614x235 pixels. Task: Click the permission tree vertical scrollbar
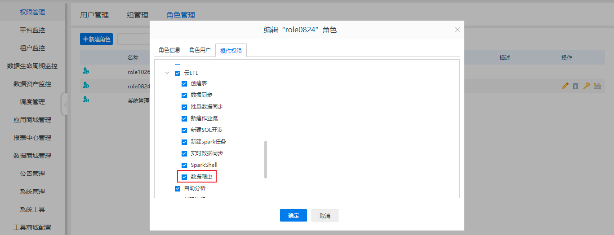266,160
